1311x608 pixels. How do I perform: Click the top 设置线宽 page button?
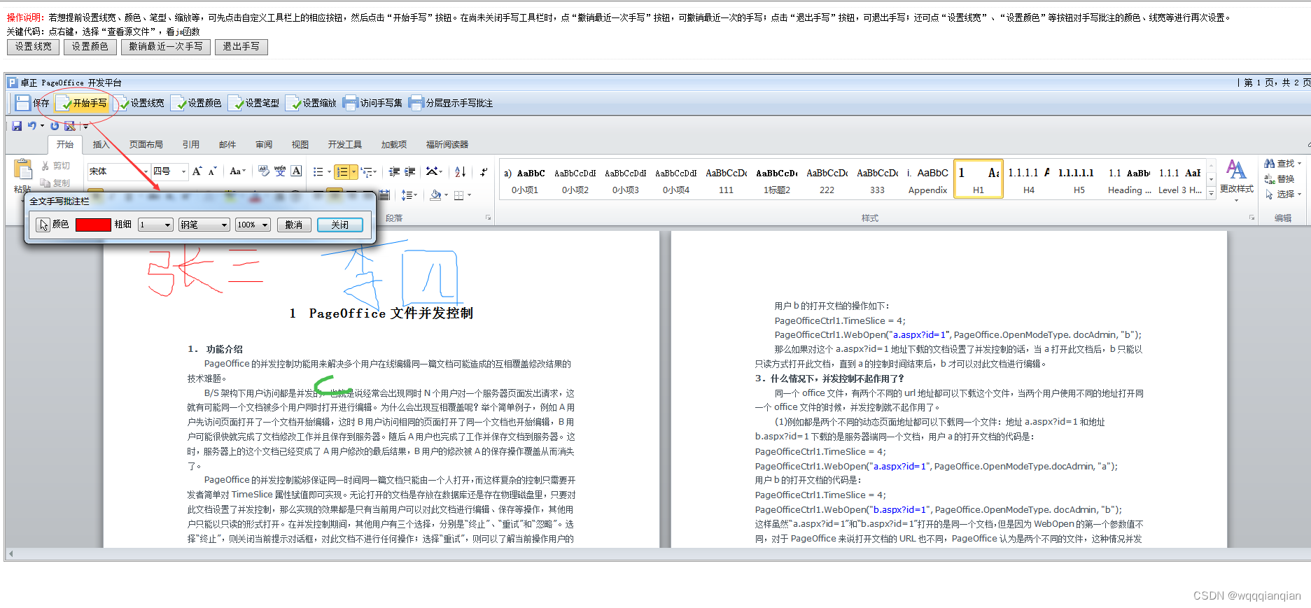point(34,47)
